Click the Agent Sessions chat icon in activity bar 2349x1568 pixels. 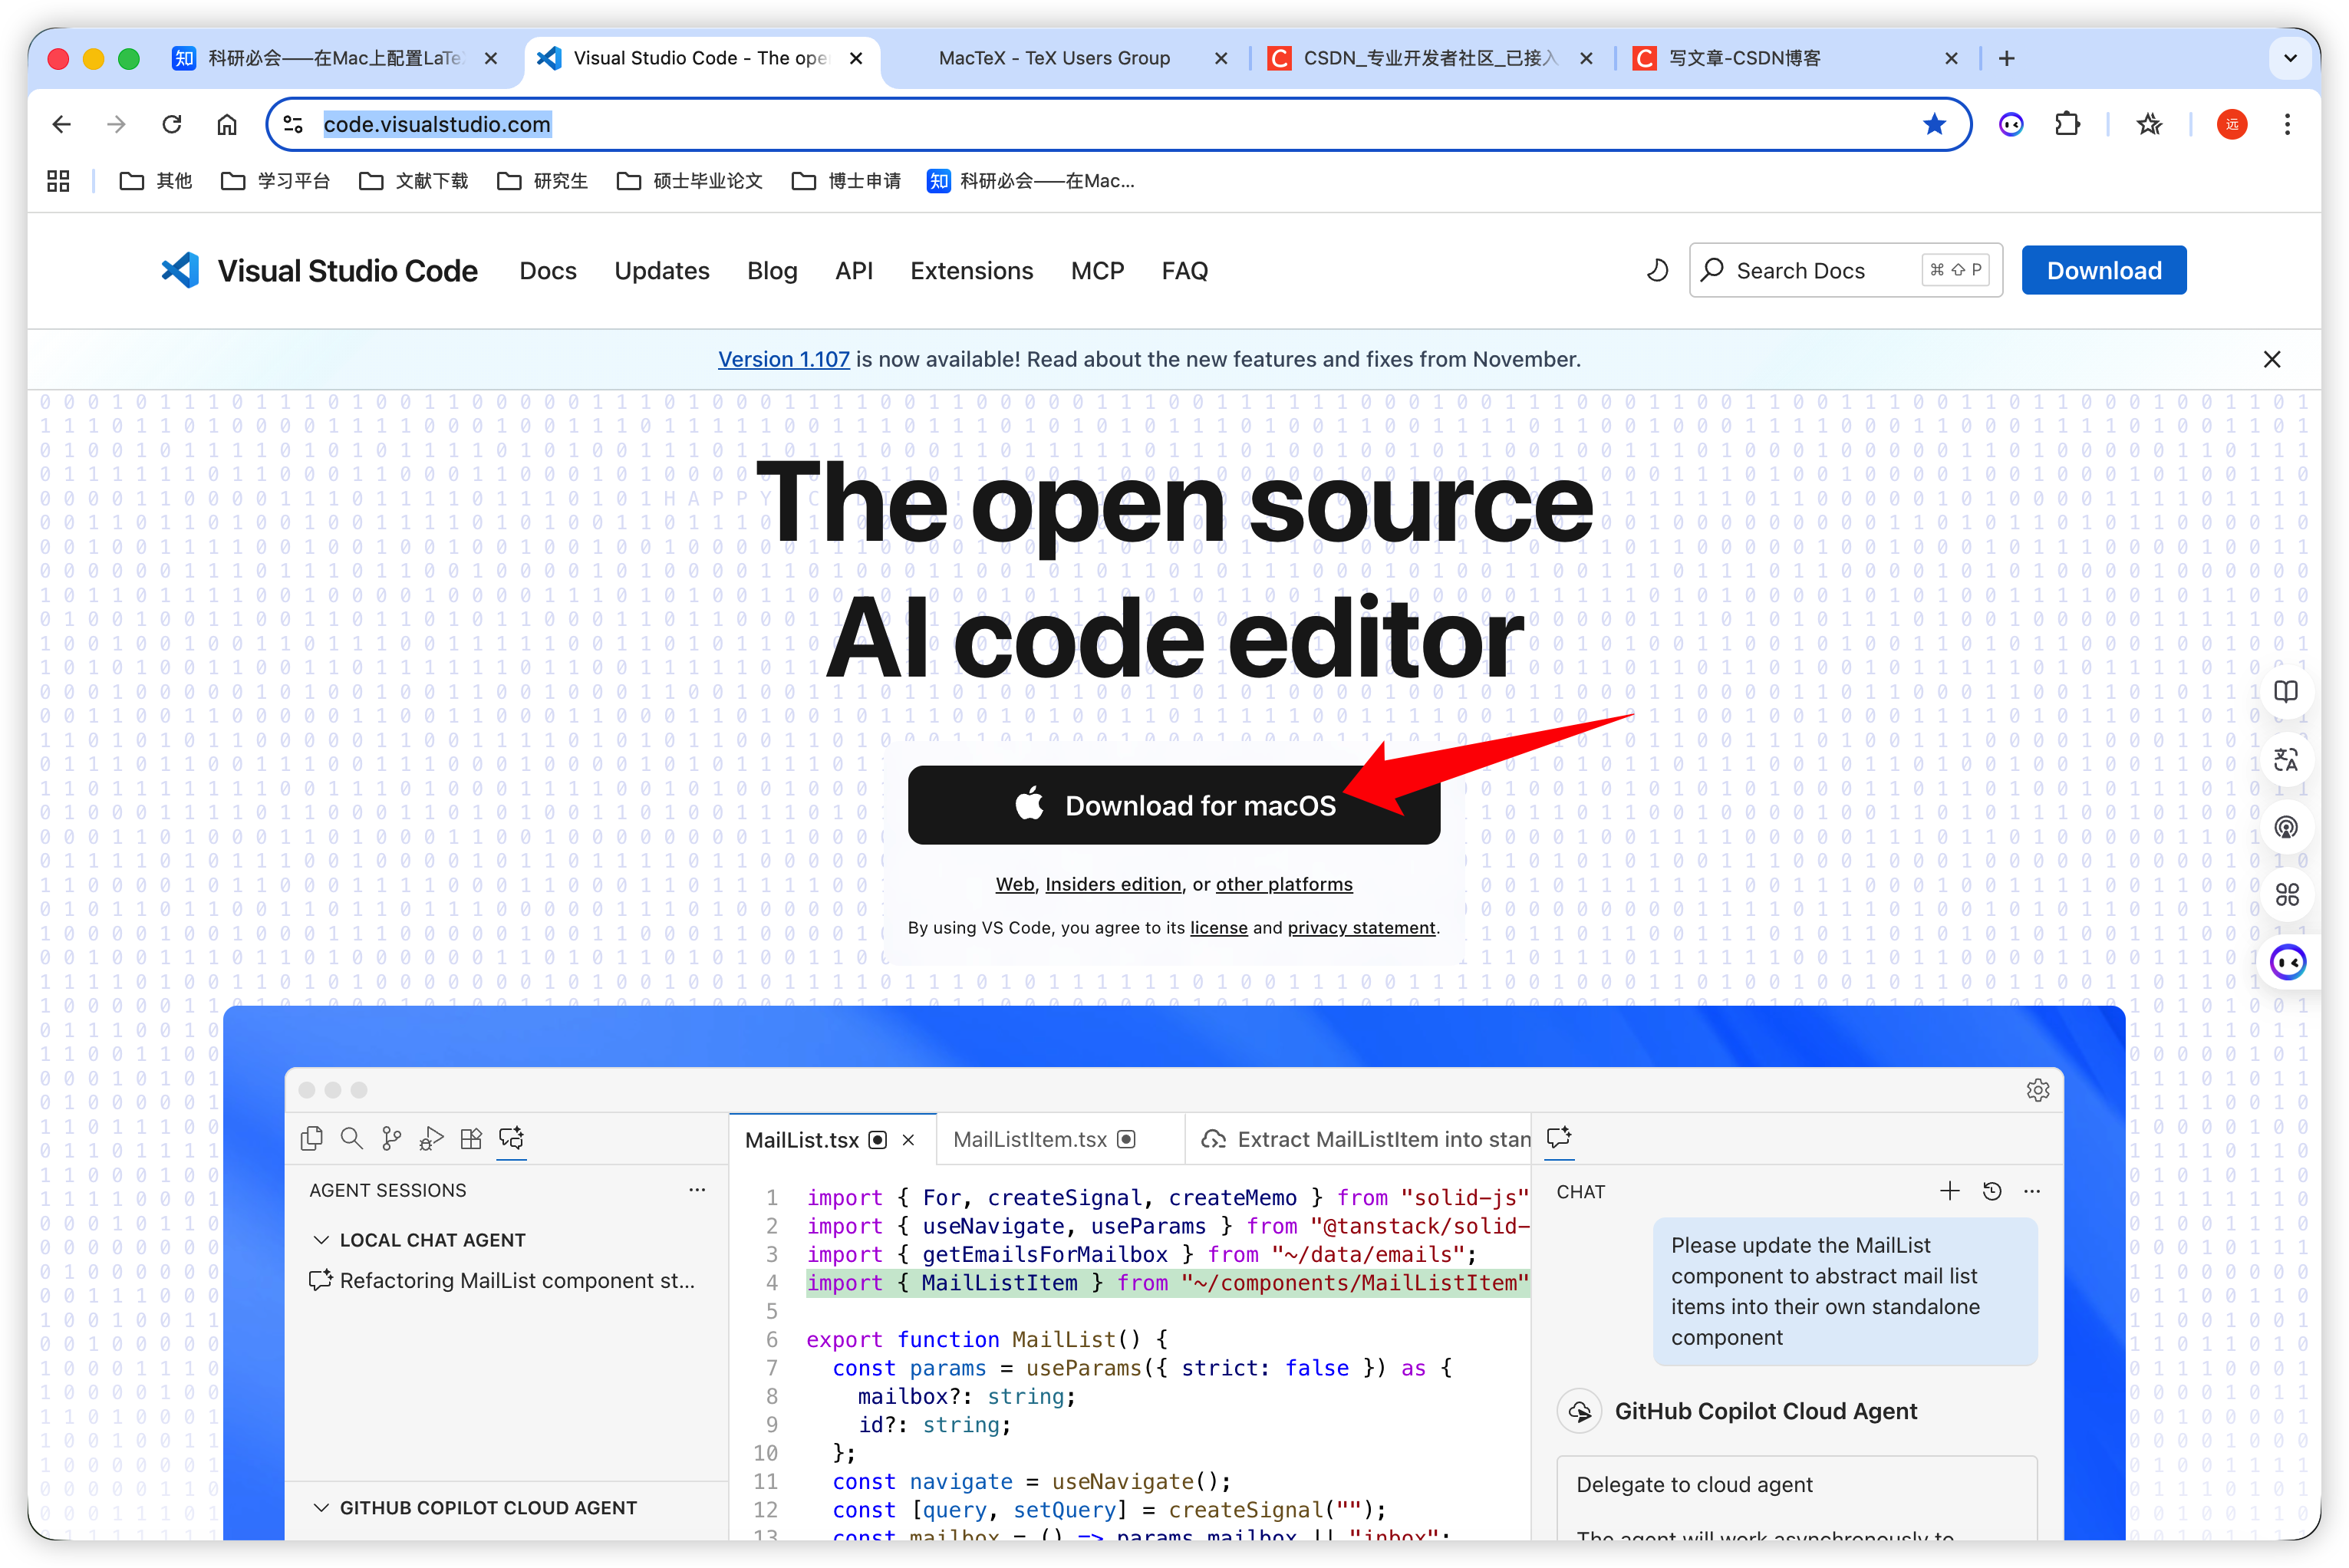tap(511, 1138)
